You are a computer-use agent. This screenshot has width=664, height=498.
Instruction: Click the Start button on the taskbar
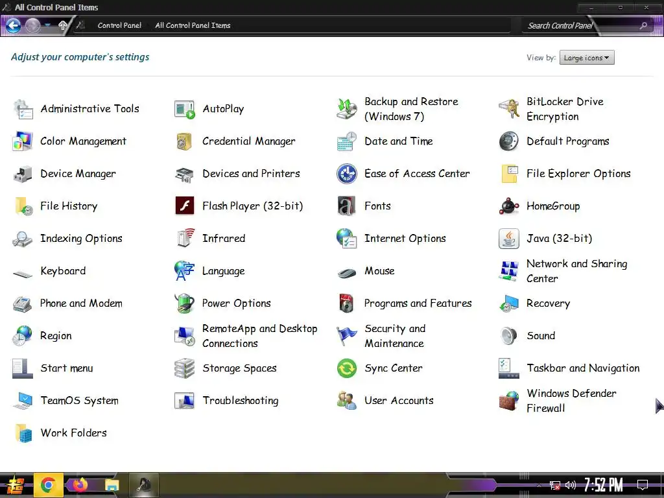(x=15, y=485)
